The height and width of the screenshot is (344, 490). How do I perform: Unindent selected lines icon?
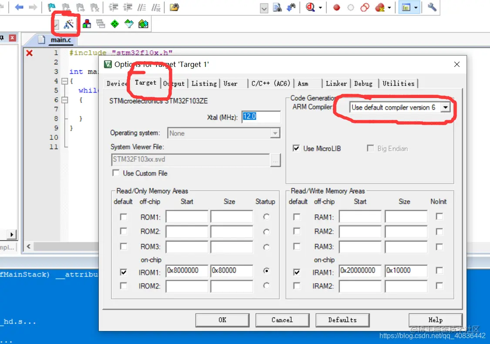pyautogui.click(x=128, y=7)
